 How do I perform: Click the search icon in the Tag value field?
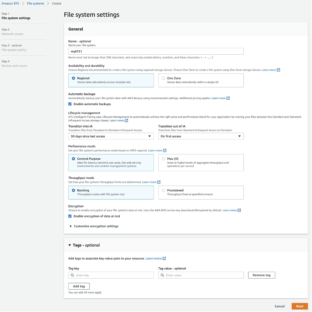[x=162, y=275]
